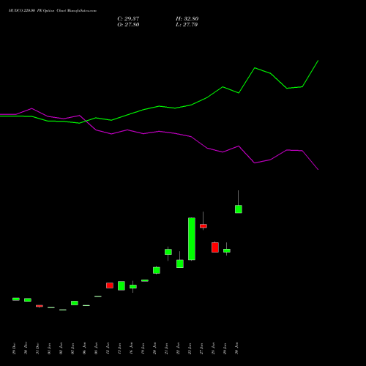Screen dimensions: 366x366
Task: Click the 21 Jan date axis label
Action: (166, 348)
